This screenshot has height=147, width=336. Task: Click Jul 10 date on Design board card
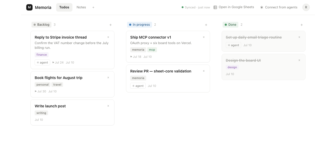coord(230,74)
